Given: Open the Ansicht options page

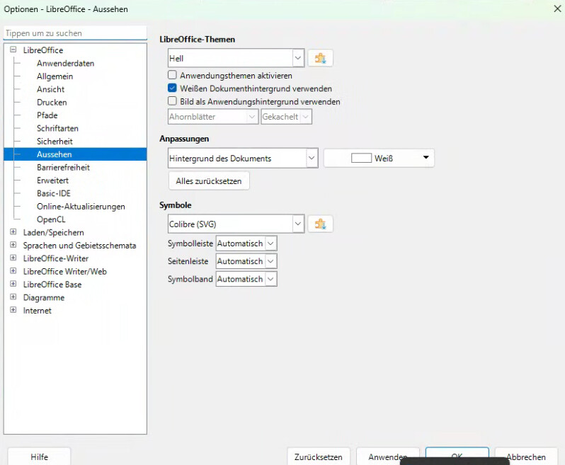Looking at the screenshot, I should pos(50,89).
